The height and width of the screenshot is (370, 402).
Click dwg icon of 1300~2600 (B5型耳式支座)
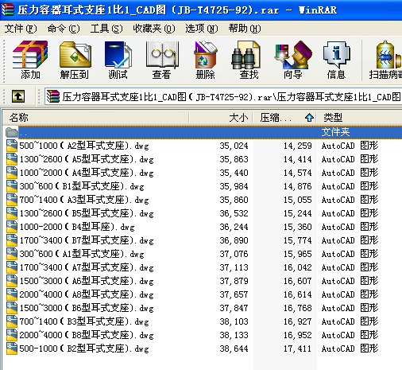[x=12, y=213]
